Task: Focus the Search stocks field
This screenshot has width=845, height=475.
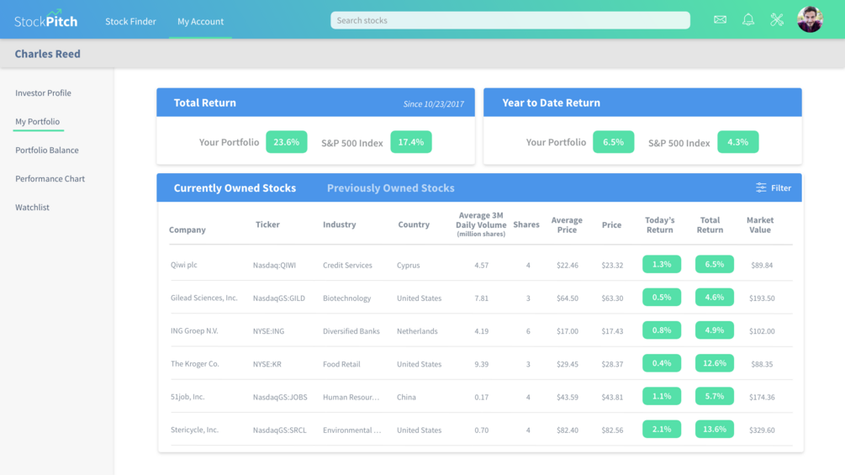Action: coord(510,20)
